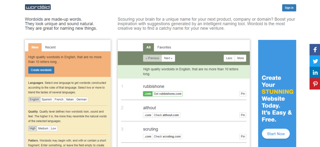Screen dimensions: 320x147
Task: Share page on LinkedIn
Action: (315, 72)
